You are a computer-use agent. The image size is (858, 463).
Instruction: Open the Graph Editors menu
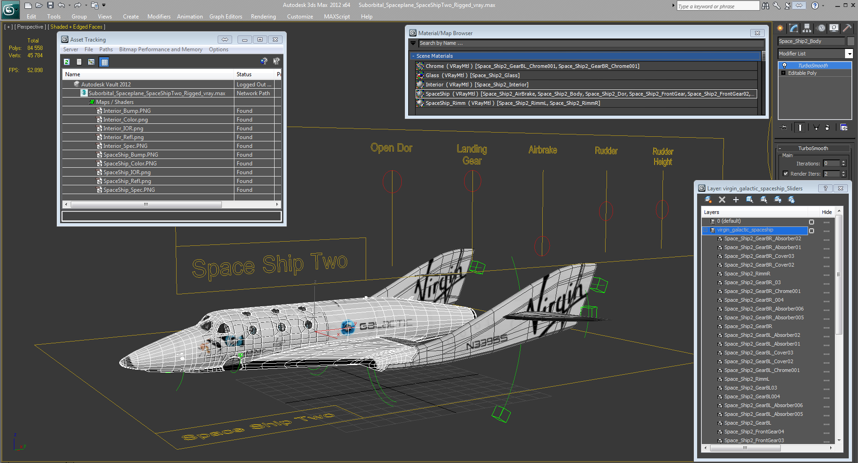coord(226,17)
